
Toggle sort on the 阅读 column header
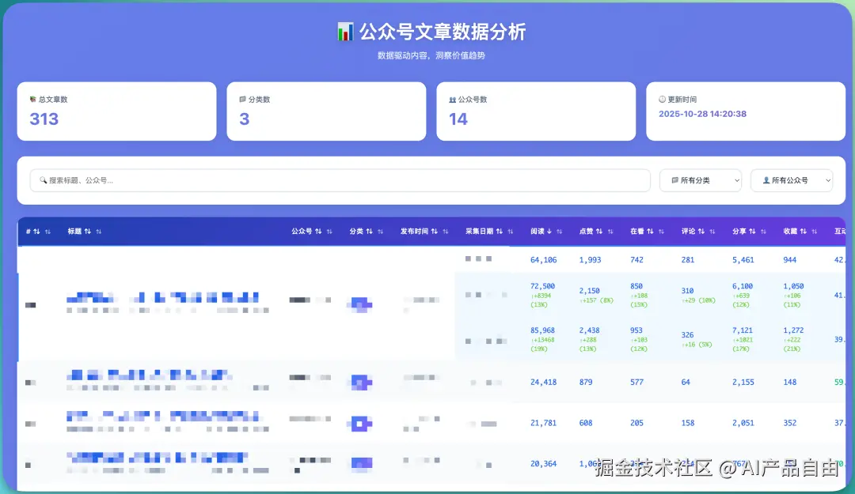545,232
